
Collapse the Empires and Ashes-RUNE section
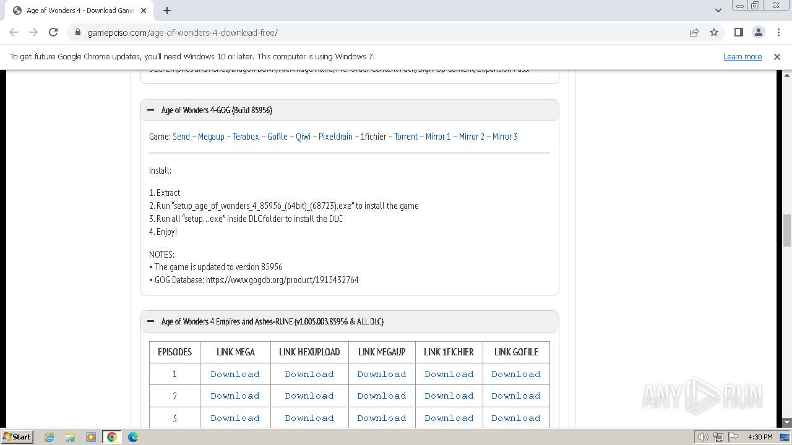(350, 321)
